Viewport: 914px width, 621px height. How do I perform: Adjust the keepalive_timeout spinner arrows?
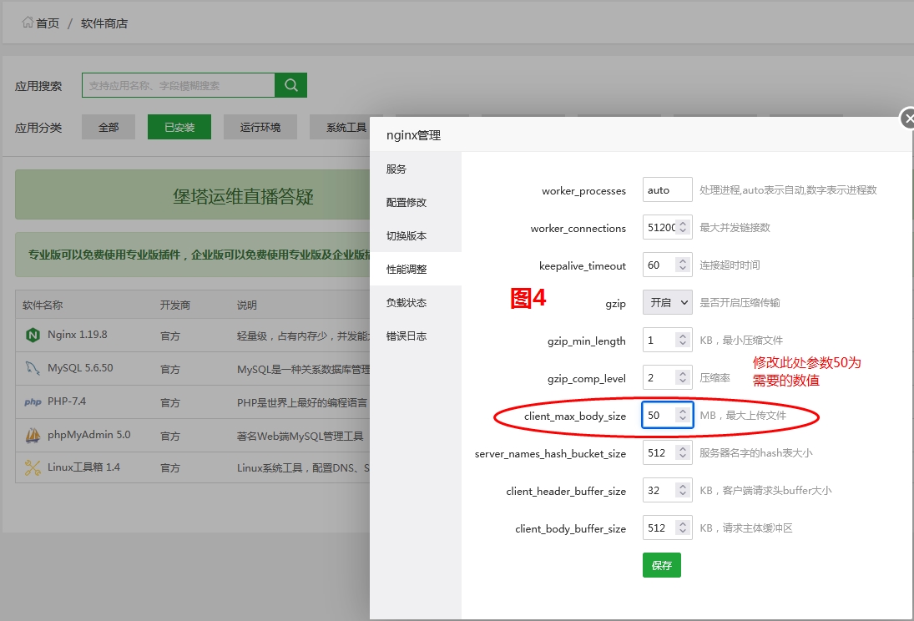tap(683, 265)
